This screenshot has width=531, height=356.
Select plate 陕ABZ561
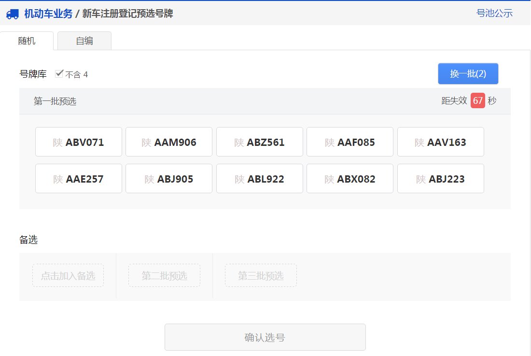(259, 142)
